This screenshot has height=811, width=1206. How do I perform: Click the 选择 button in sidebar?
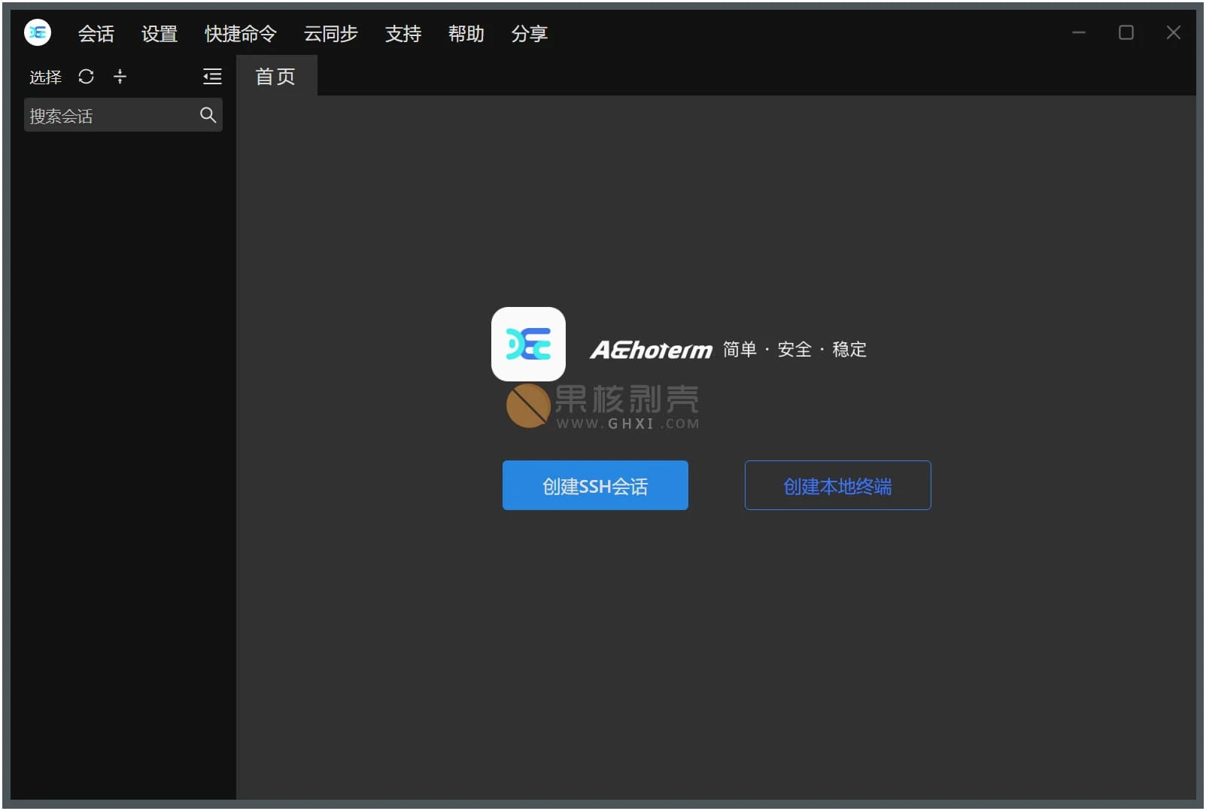click(45, 77)
